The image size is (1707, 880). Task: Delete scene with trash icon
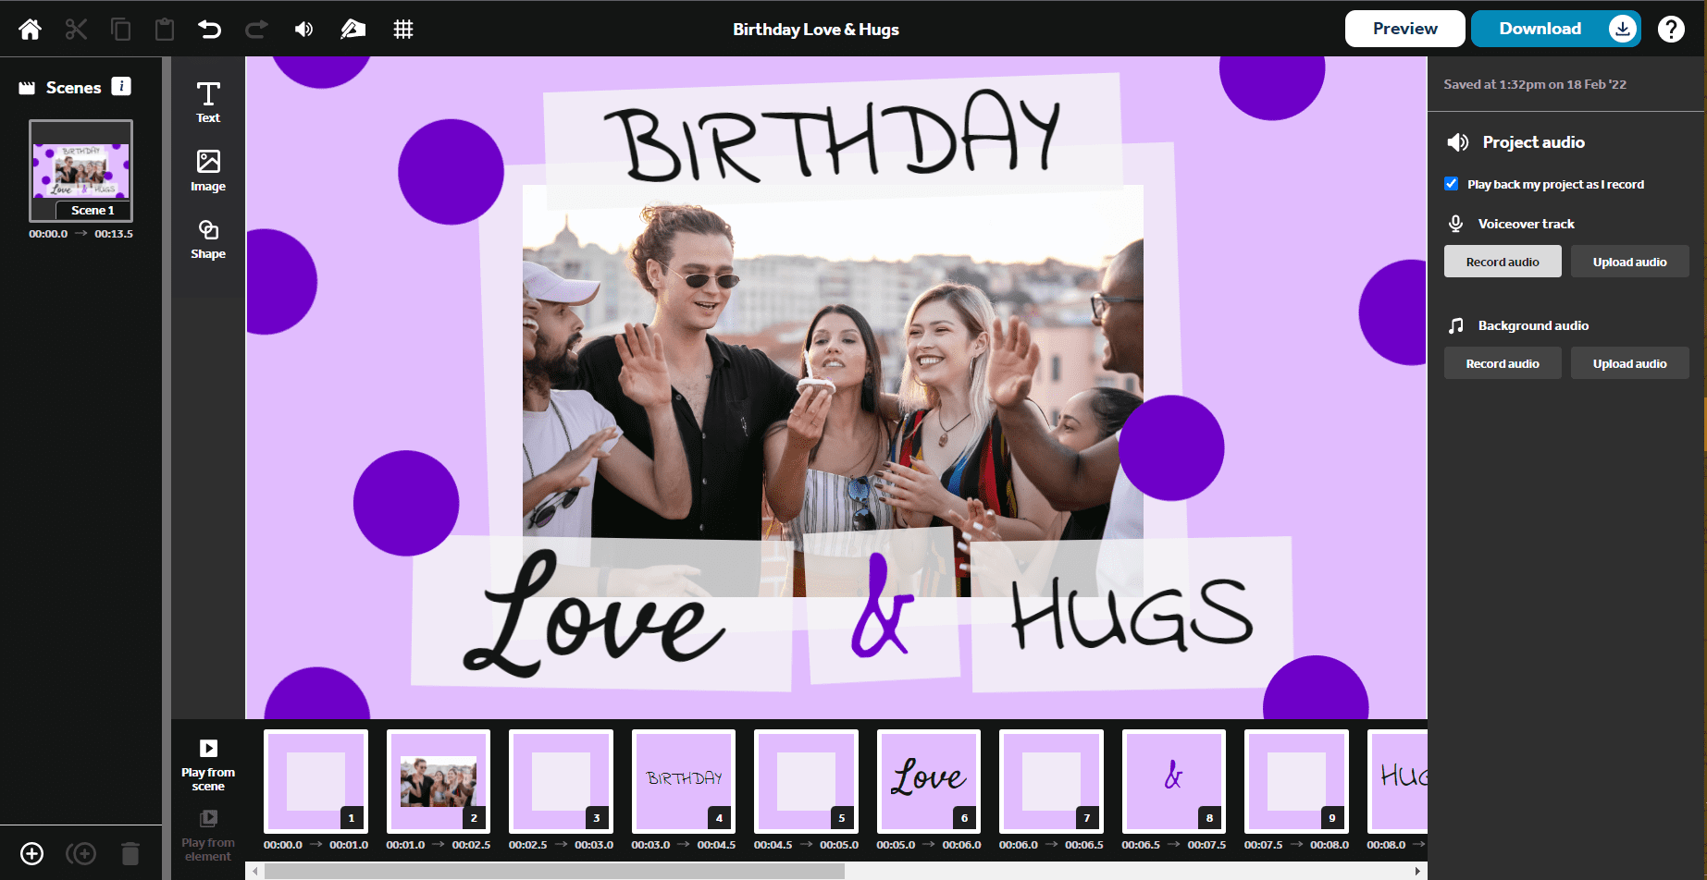point(130,853)
